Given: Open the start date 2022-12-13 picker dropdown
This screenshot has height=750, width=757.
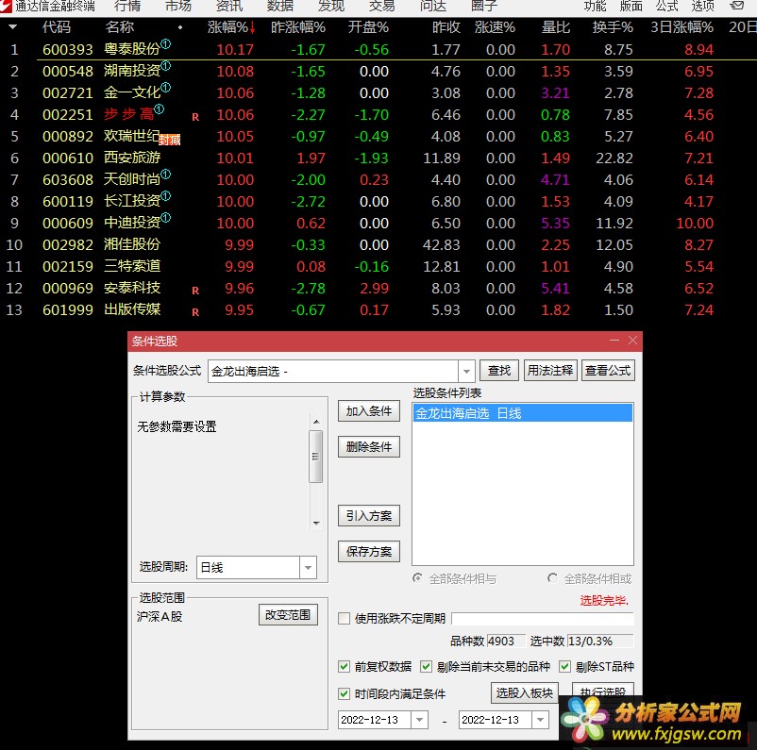Looking at the screenshot, I should pyautogui.click(x=419, y=720).
